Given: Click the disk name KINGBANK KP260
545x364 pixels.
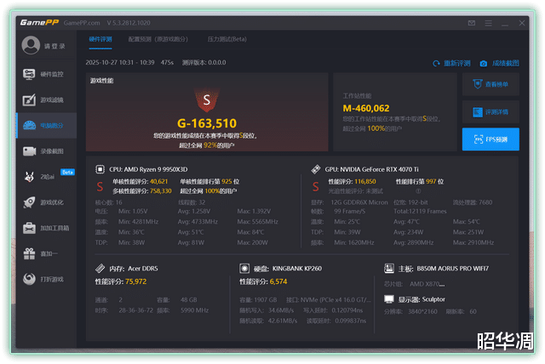Looking at the screenshot, I should click(297, 268).
